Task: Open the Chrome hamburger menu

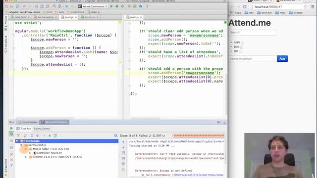Action: [x=313, y=6]
